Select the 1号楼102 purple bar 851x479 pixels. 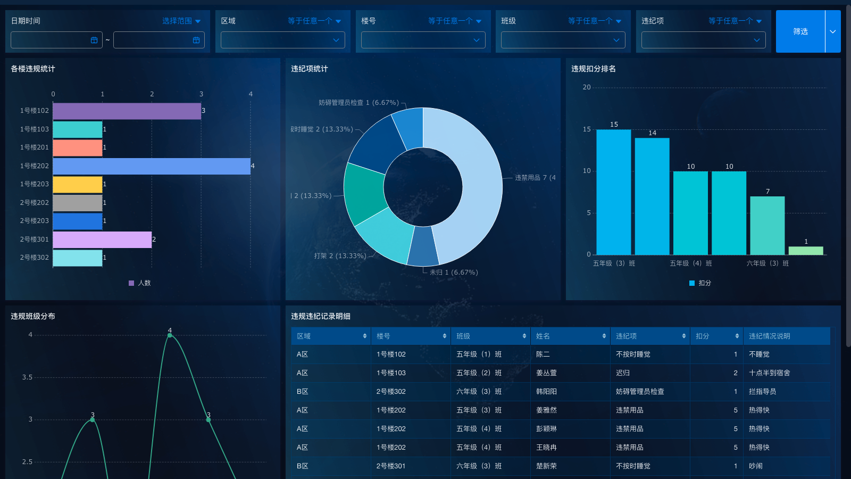coord(127,111)
